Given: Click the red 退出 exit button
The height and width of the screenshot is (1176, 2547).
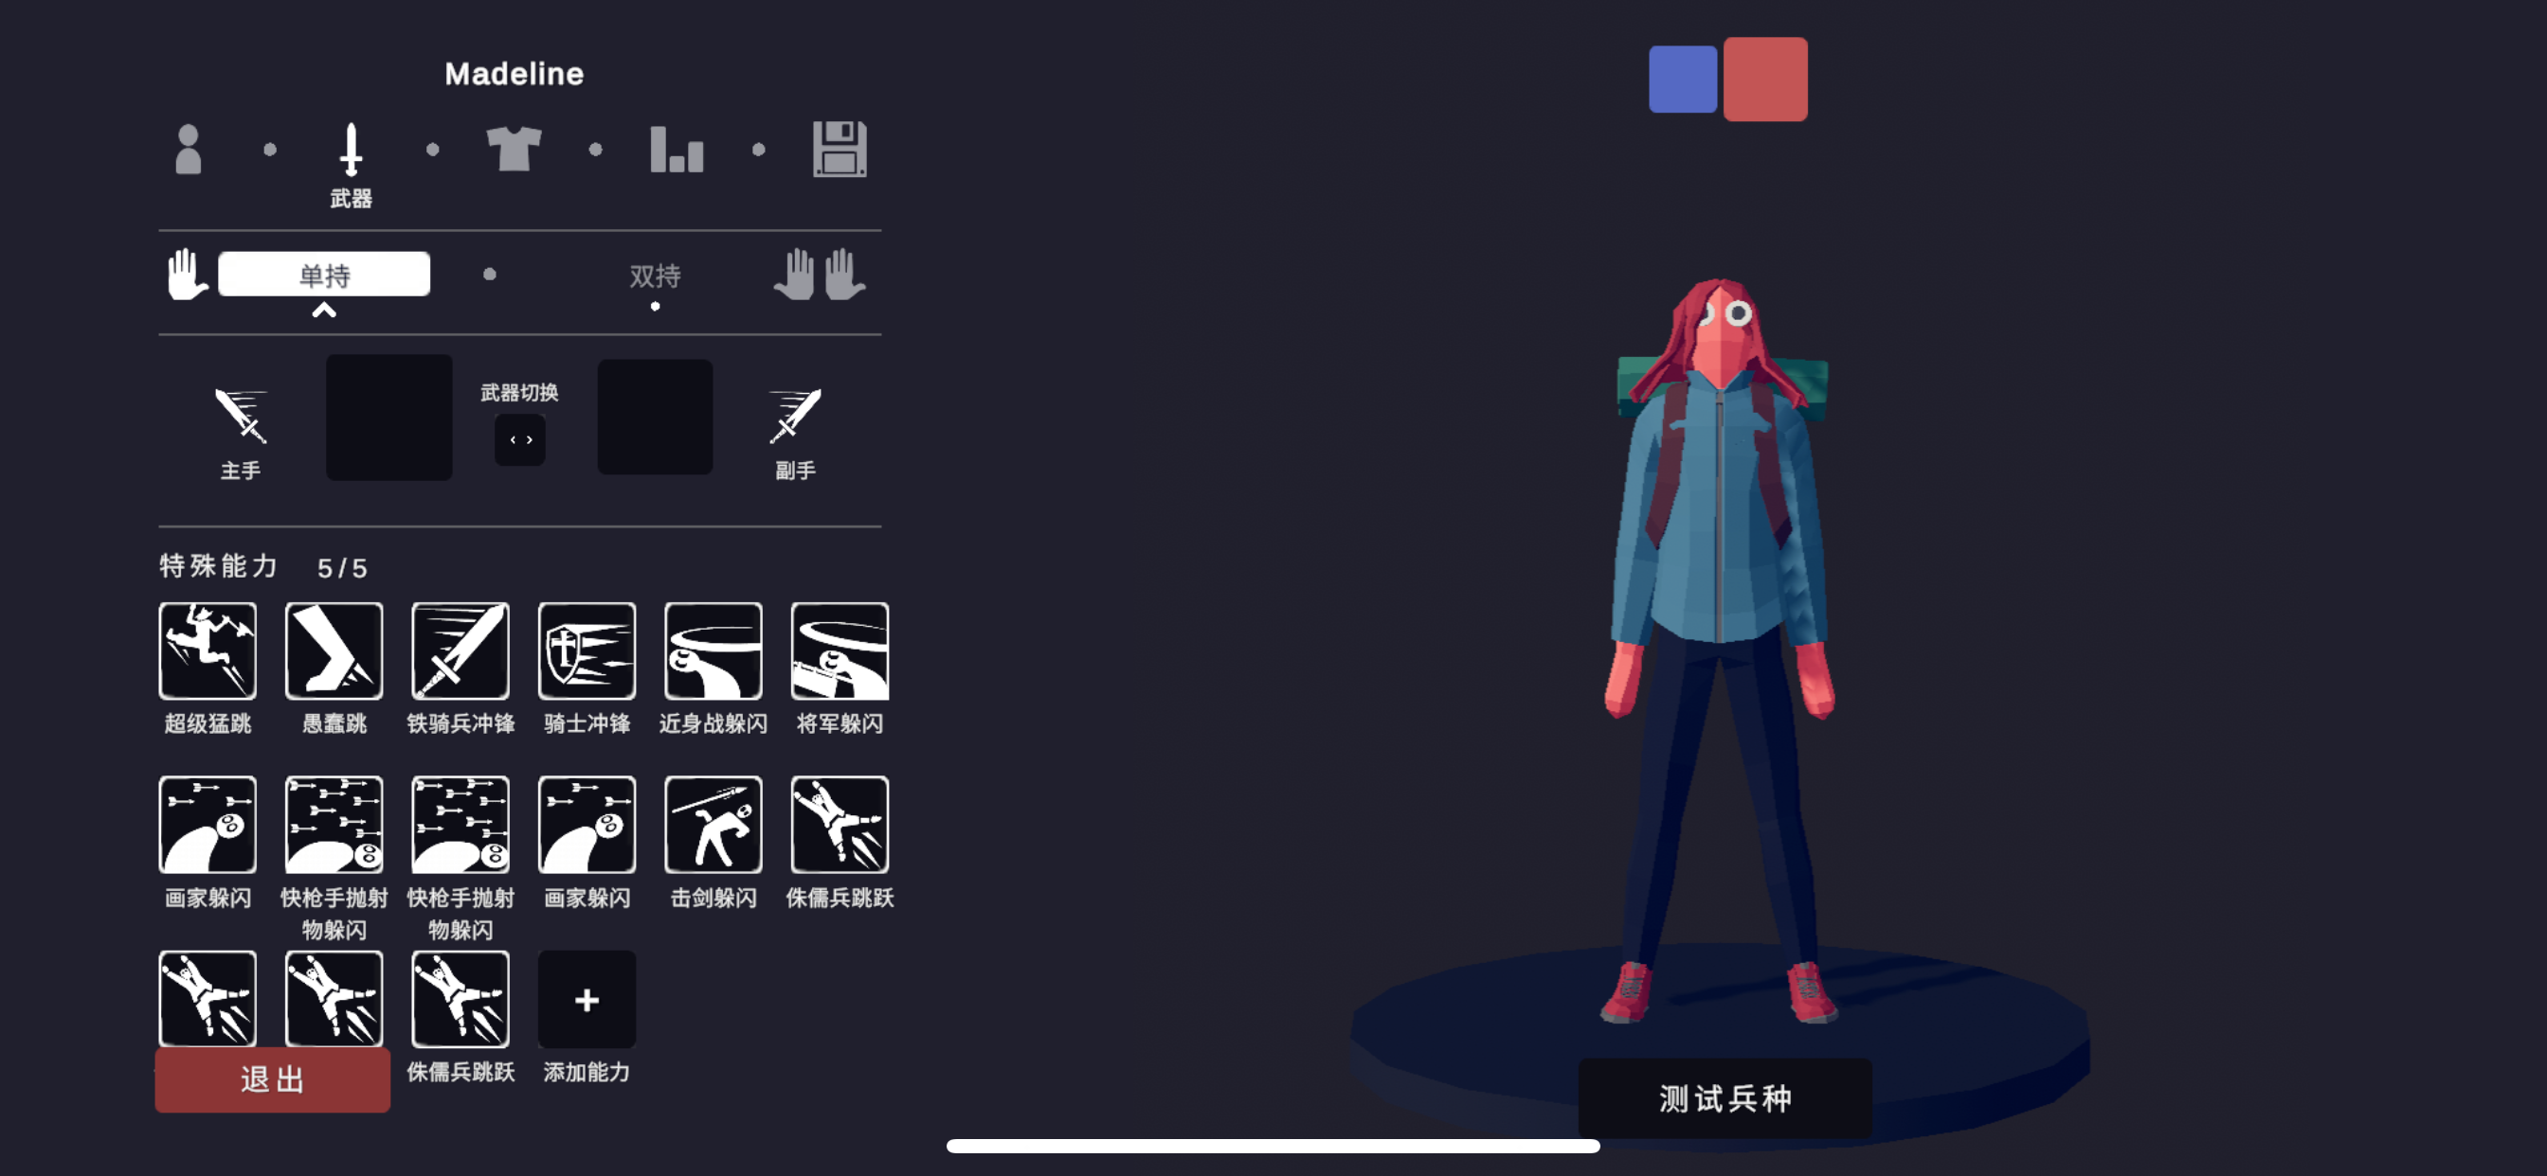Looking at the screenshot, I should click(x=273, y=1079).
